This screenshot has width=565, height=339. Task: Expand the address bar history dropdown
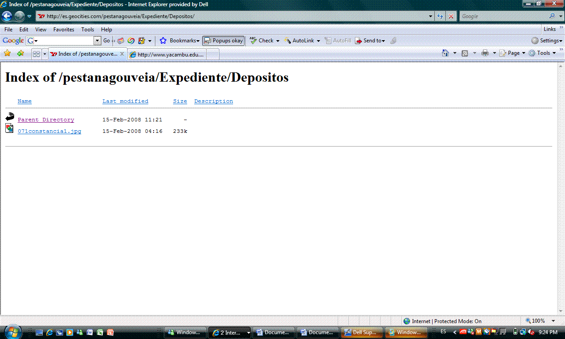(431, 16)
